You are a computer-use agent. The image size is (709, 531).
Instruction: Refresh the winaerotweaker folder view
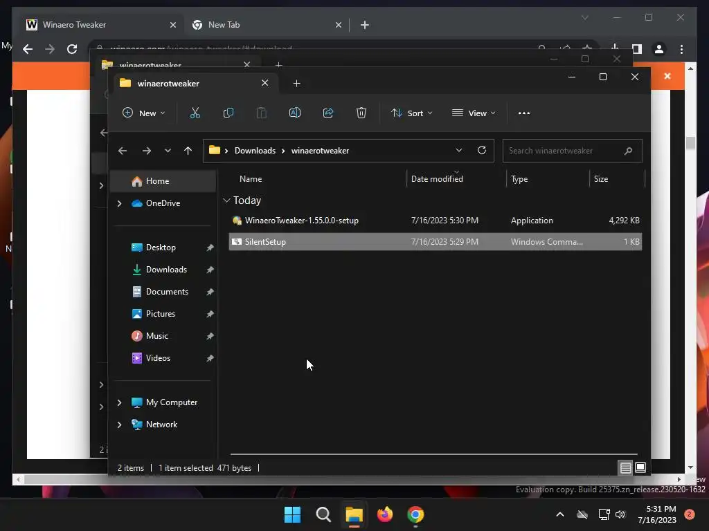[x=482, y=150]
